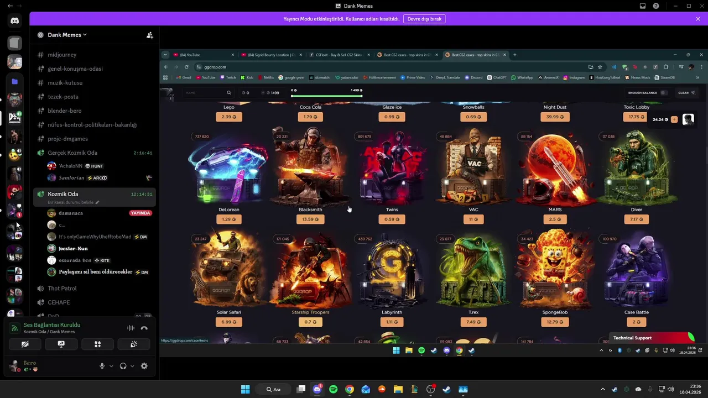Open Steam from Windows taskbar

point(446,389)
